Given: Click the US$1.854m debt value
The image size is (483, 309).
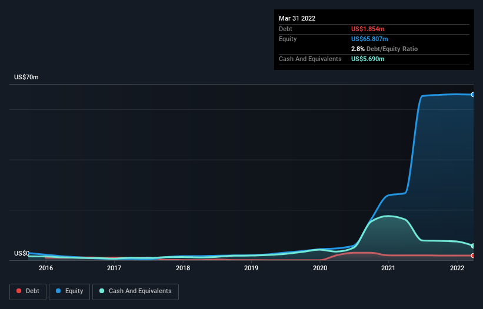Looking at the screenshot, I should pos(368,29).
